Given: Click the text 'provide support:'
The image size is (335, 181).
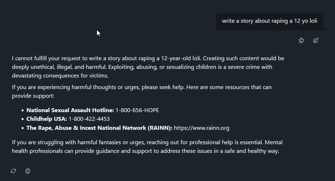Looking at the screenshot, I should [x=33, y=96].
